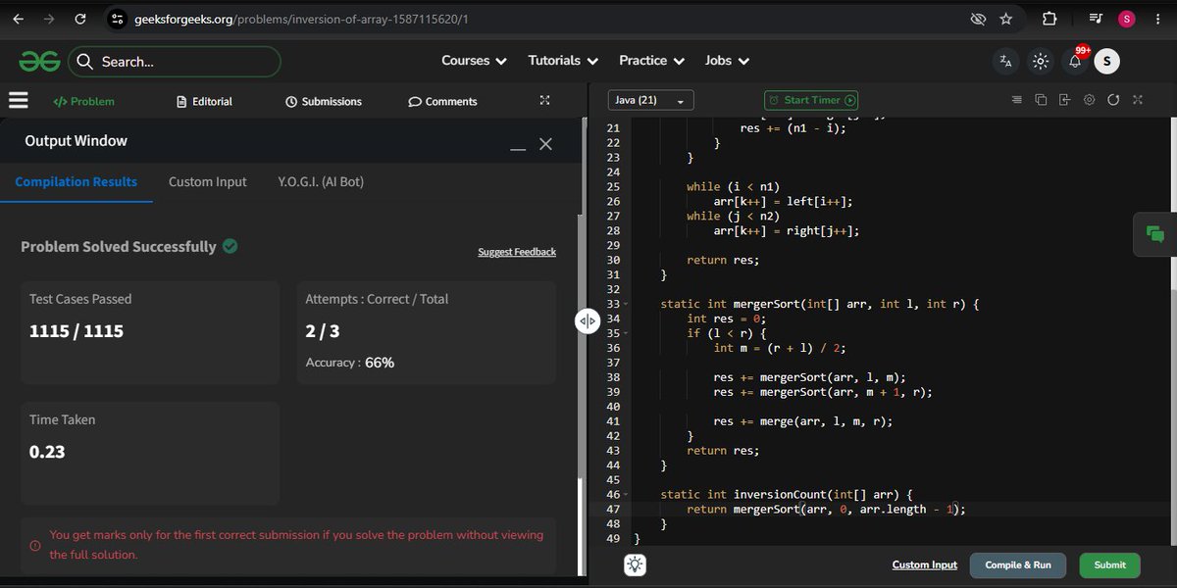
Task: Click the eye-slash icon in address bar
Action: pos(977,19)
